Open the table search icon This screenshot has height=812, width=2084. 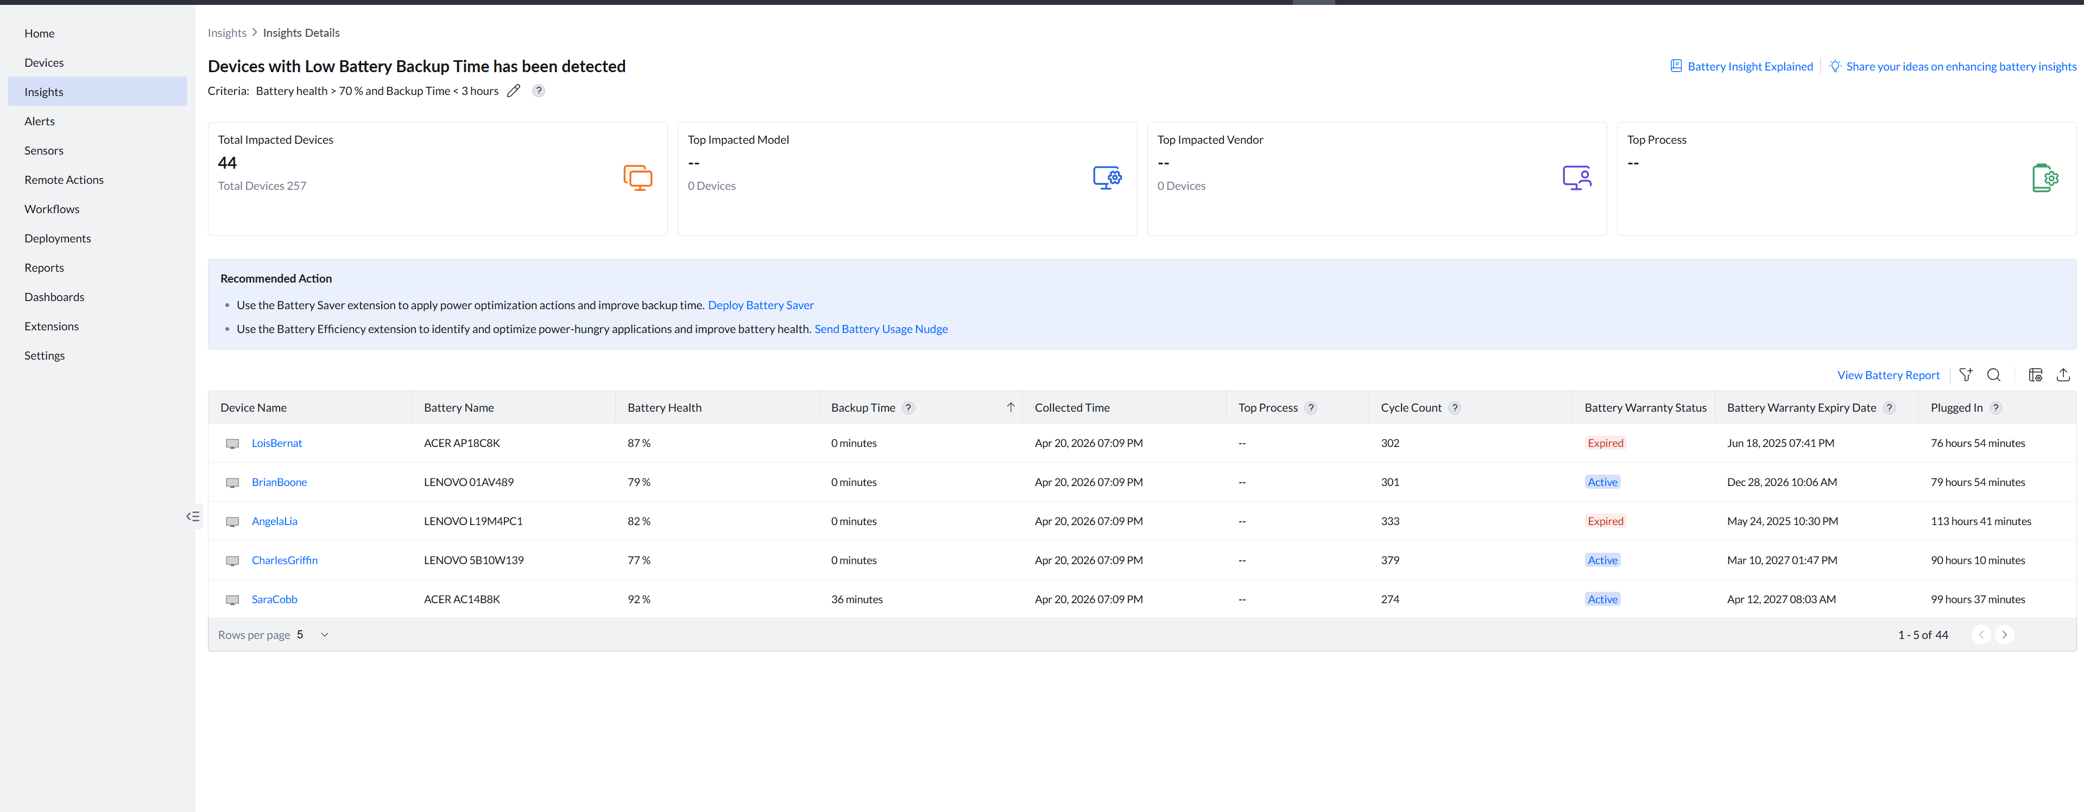1993,375
